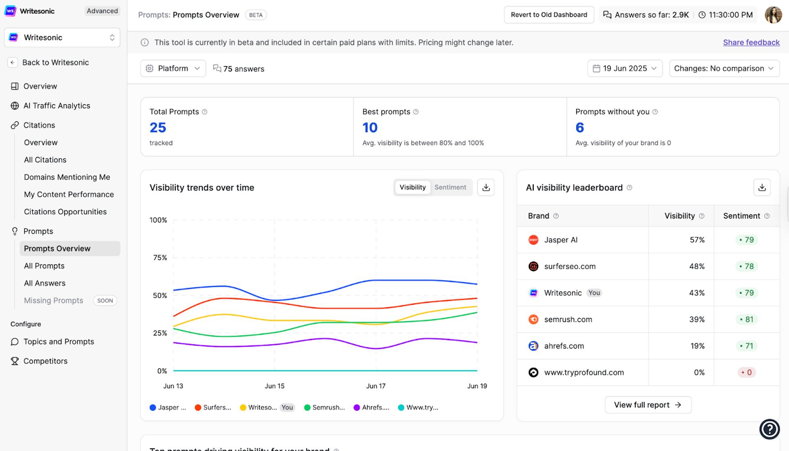This screenshot has height=451, width=789.
Task: Click the info icon next to AI visibility leaderboard title
Action: 629,188
